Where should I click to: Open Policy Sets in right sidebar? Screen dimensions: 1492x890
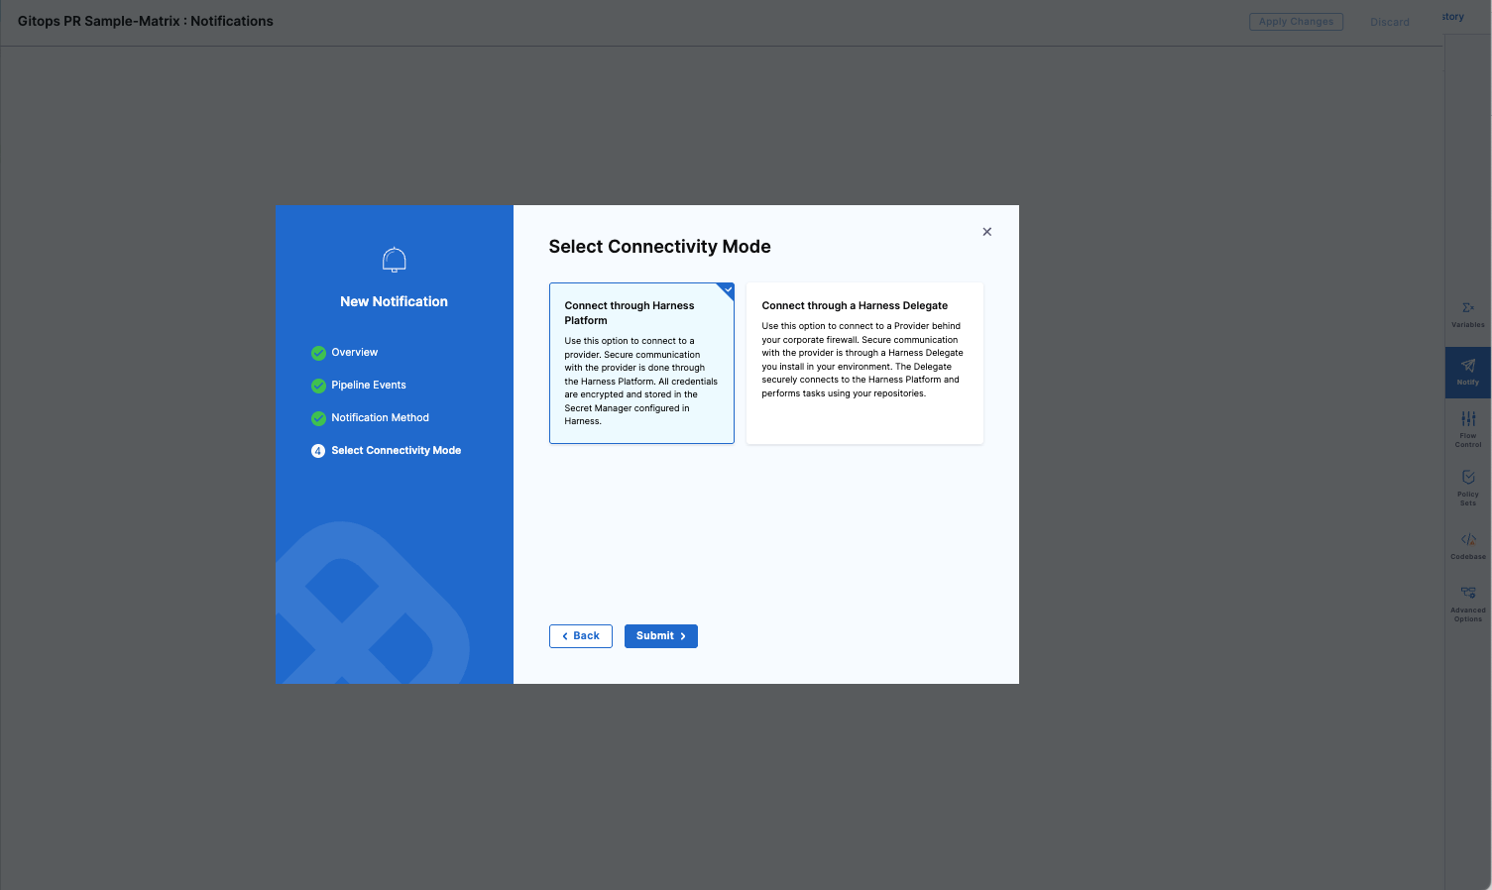(x=1468, y=488)
